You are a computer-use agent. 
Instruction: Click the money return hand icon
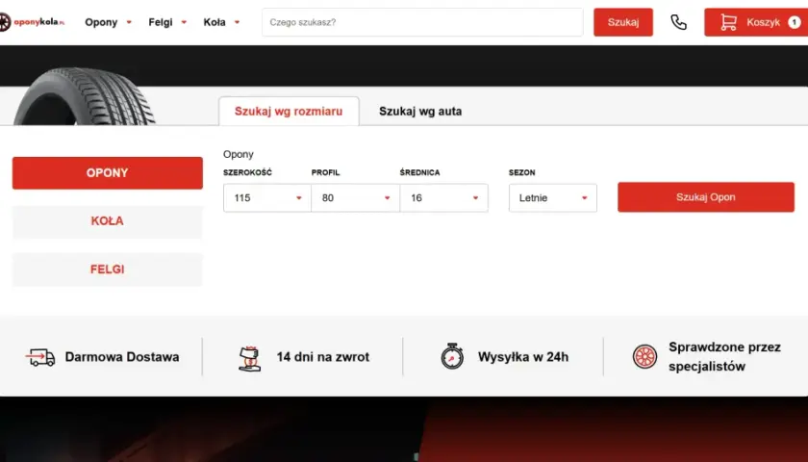coord(250,358)
